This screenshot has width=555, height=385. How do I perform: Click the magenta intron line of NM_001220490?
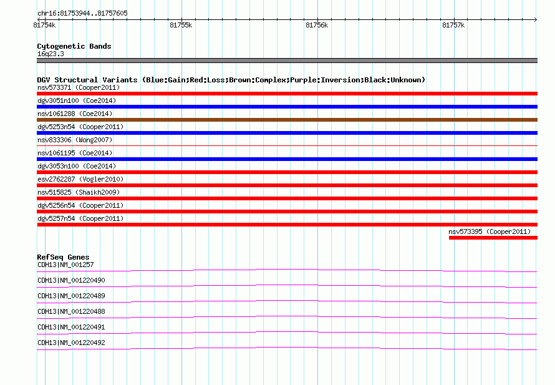[287, 285]
